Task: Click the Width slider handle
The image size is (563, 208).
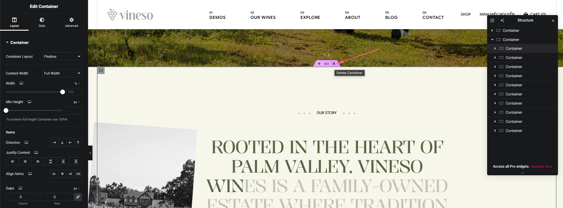Action: [63, 92]
